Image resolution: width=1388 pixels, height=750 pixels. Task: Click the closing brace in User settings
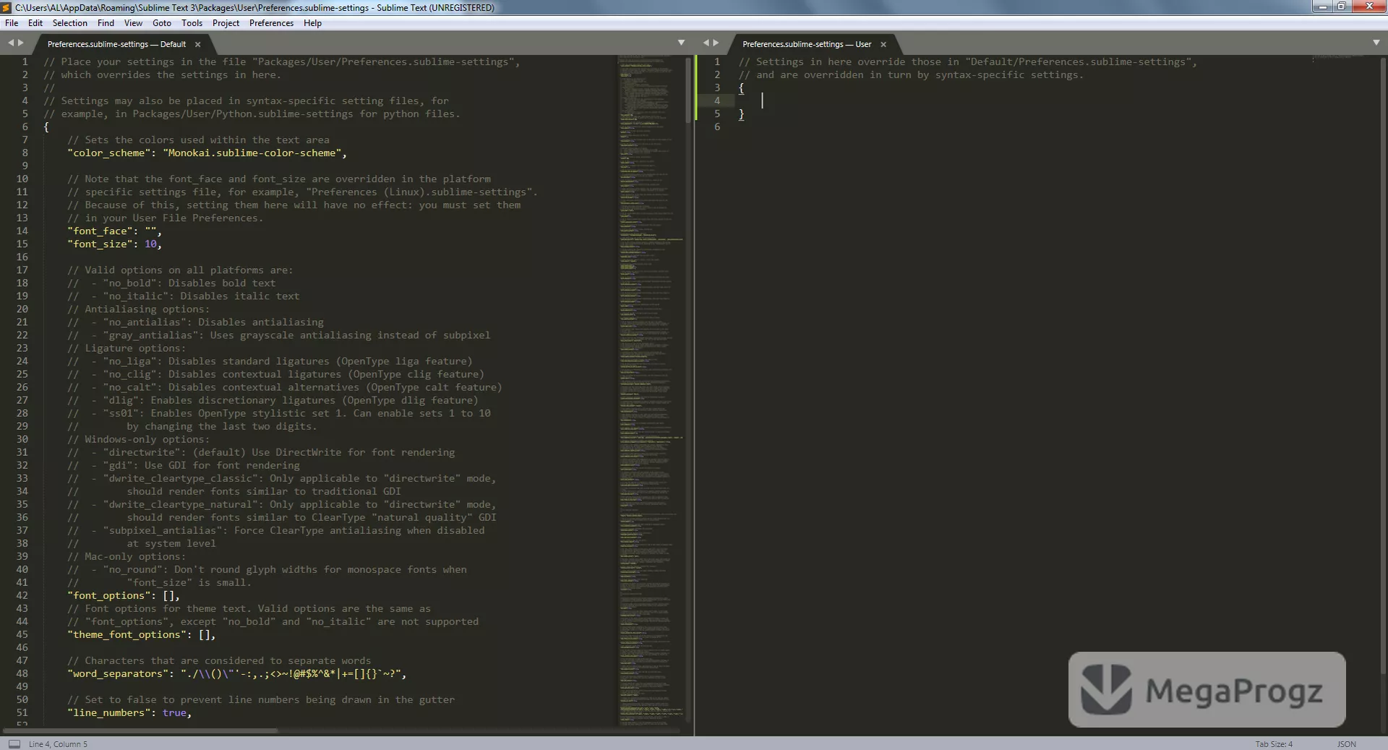click(741, 114)
